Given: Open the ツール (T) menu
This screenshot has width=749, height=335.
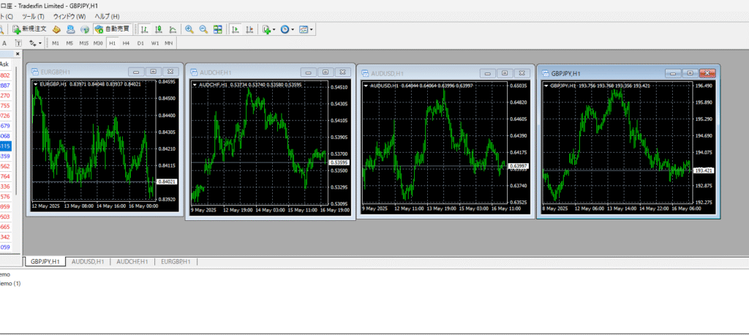Looking at the screenshot, I should click(x=33, y=16).
